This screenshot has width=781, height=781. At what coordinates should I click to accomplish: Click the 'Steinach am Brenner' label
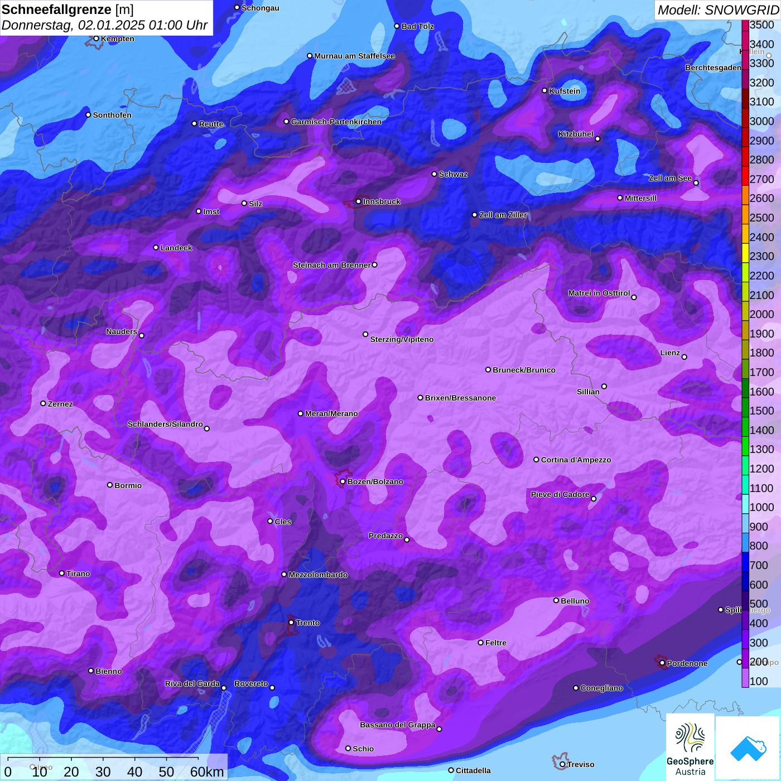point(332,265)
